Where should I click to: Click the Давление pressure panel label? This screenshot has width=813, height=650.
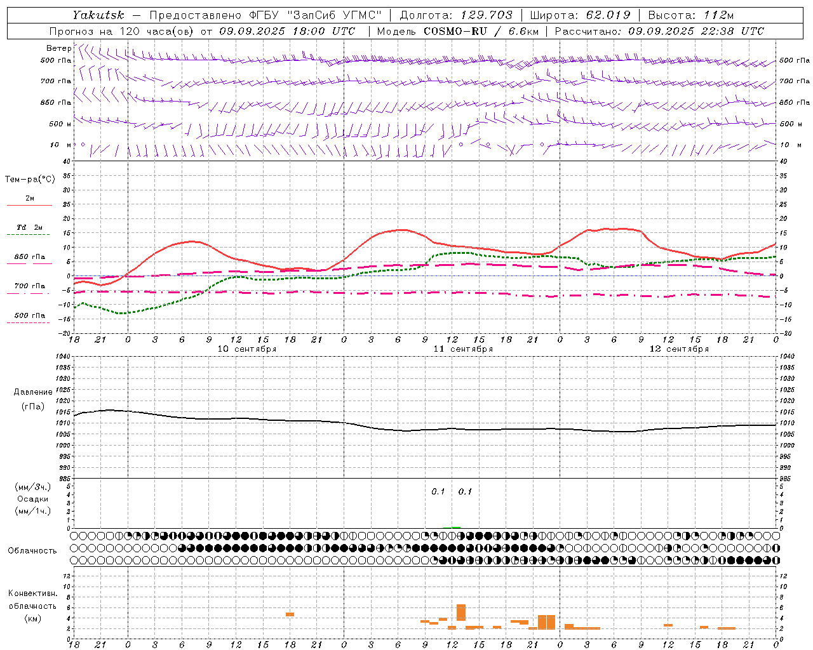(33, 392)
